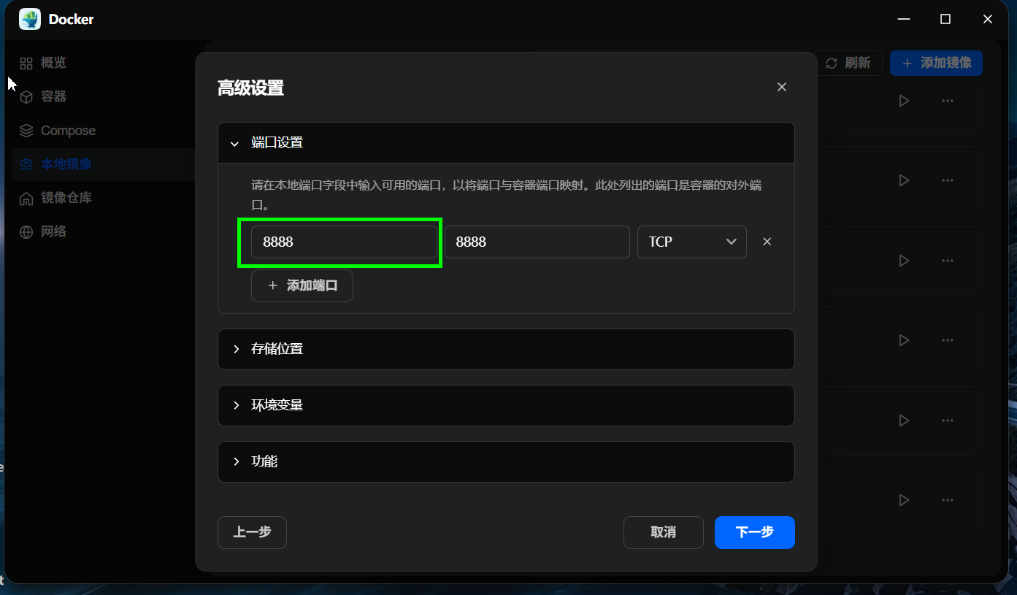Click the container port 8888 input field
This screenshot has width=1017, height=595.
click(537, 241)
